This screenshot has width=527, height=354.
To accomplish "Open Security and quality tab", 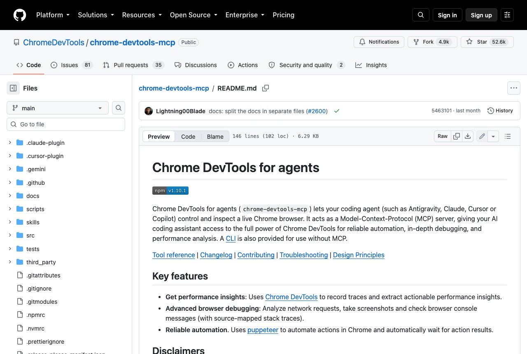I will [x=307, y=65].
